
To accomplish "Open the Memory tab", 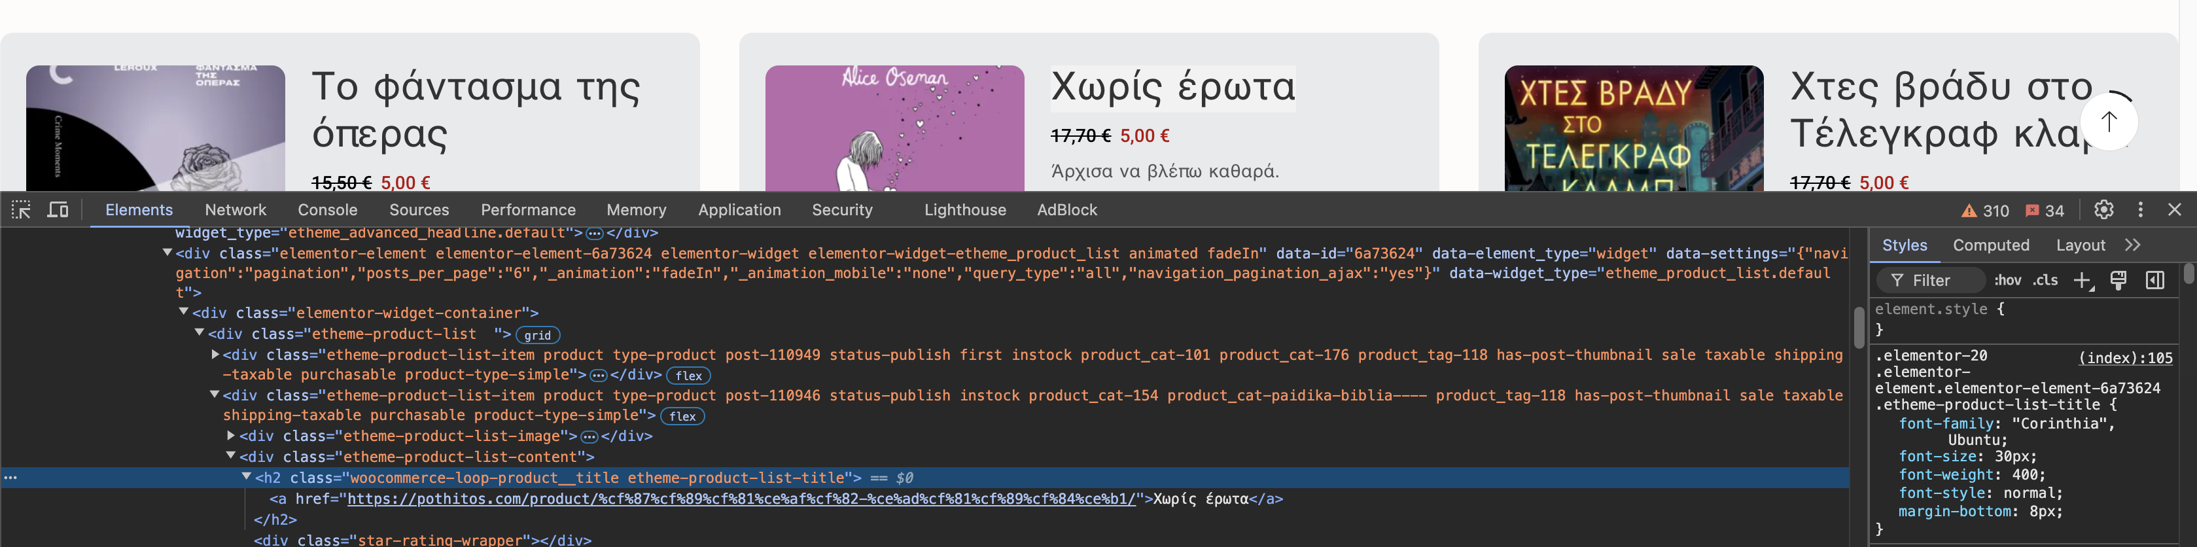I will 636,210.
